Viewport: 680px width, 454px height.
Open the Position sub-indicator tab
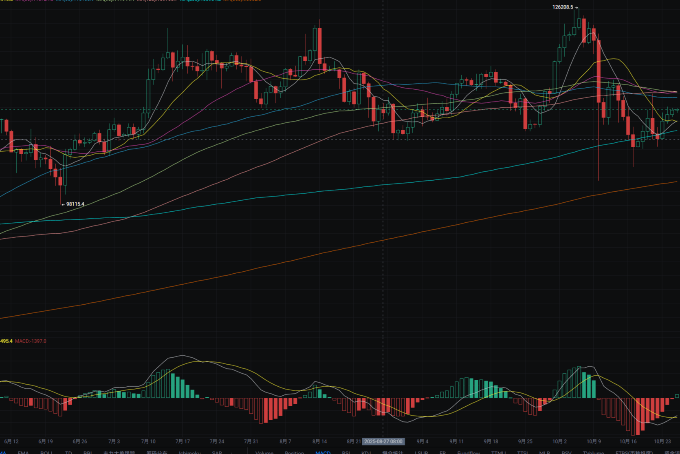(294, 452)
